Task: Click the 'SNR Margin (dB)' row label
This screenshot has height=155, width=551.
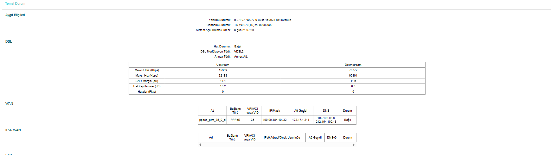Action: (x=147, y=81)
